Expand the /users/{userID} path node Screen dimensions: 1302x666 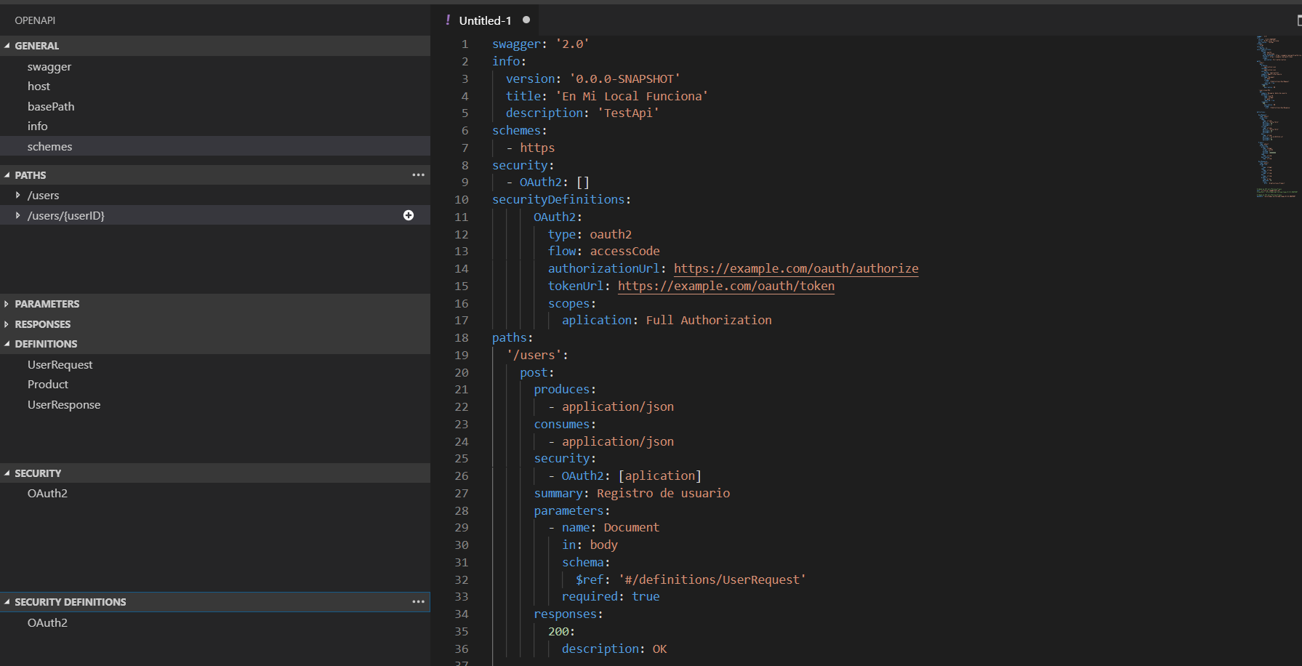(18, 215)
